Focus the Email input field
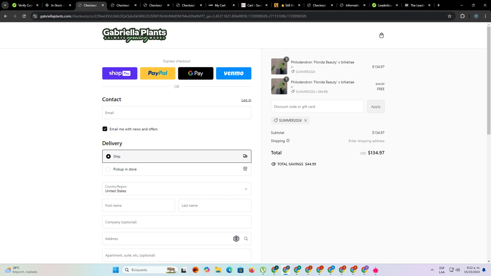Viewport: 491px width, 276px height. 177,112
